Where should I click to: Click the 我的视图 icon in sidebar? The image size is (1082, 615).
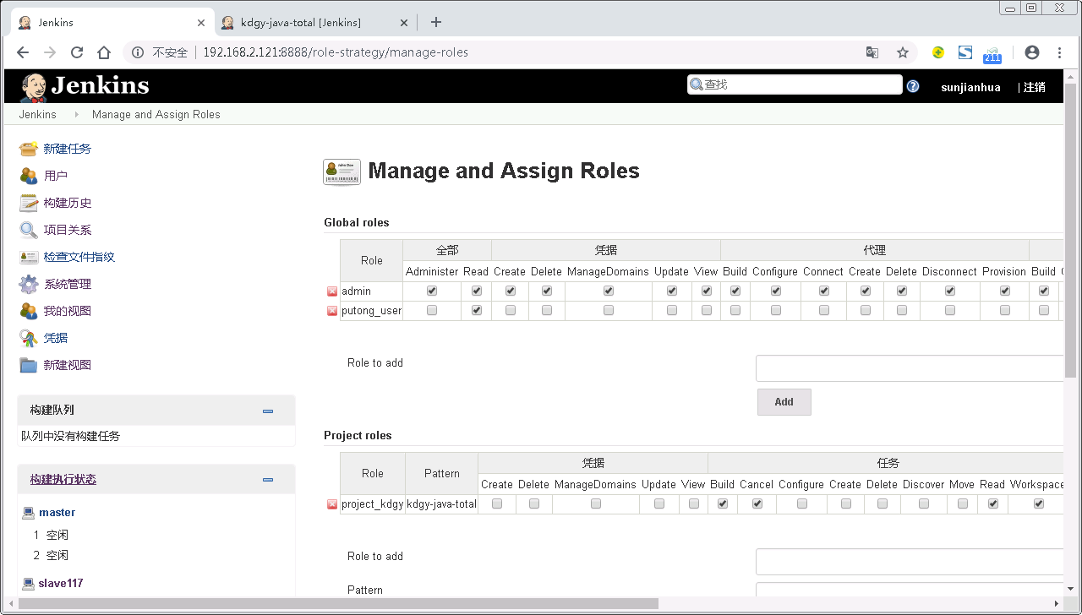click(29, 311)
